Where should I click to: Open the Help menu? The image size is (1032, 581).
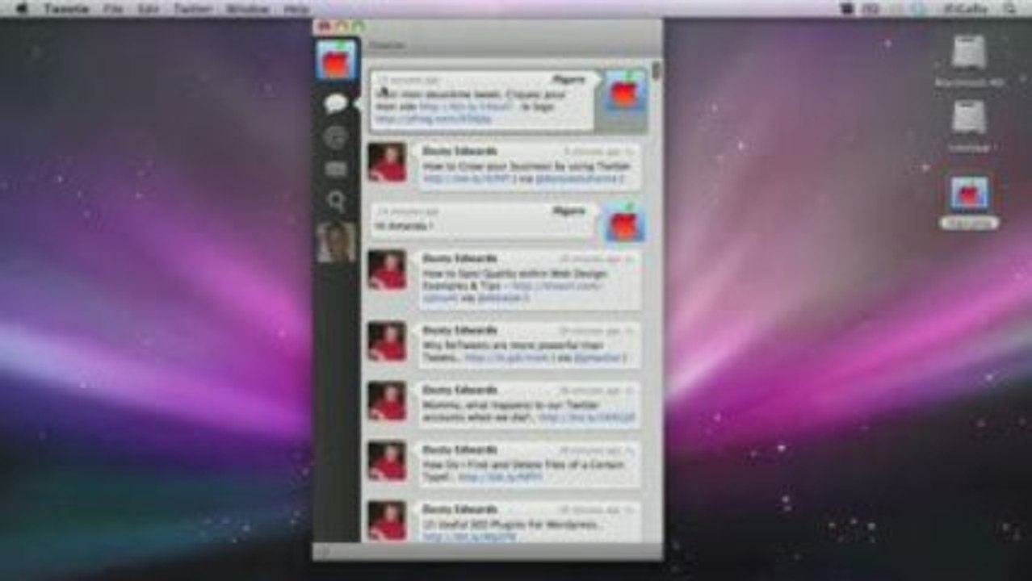(296, 9)
